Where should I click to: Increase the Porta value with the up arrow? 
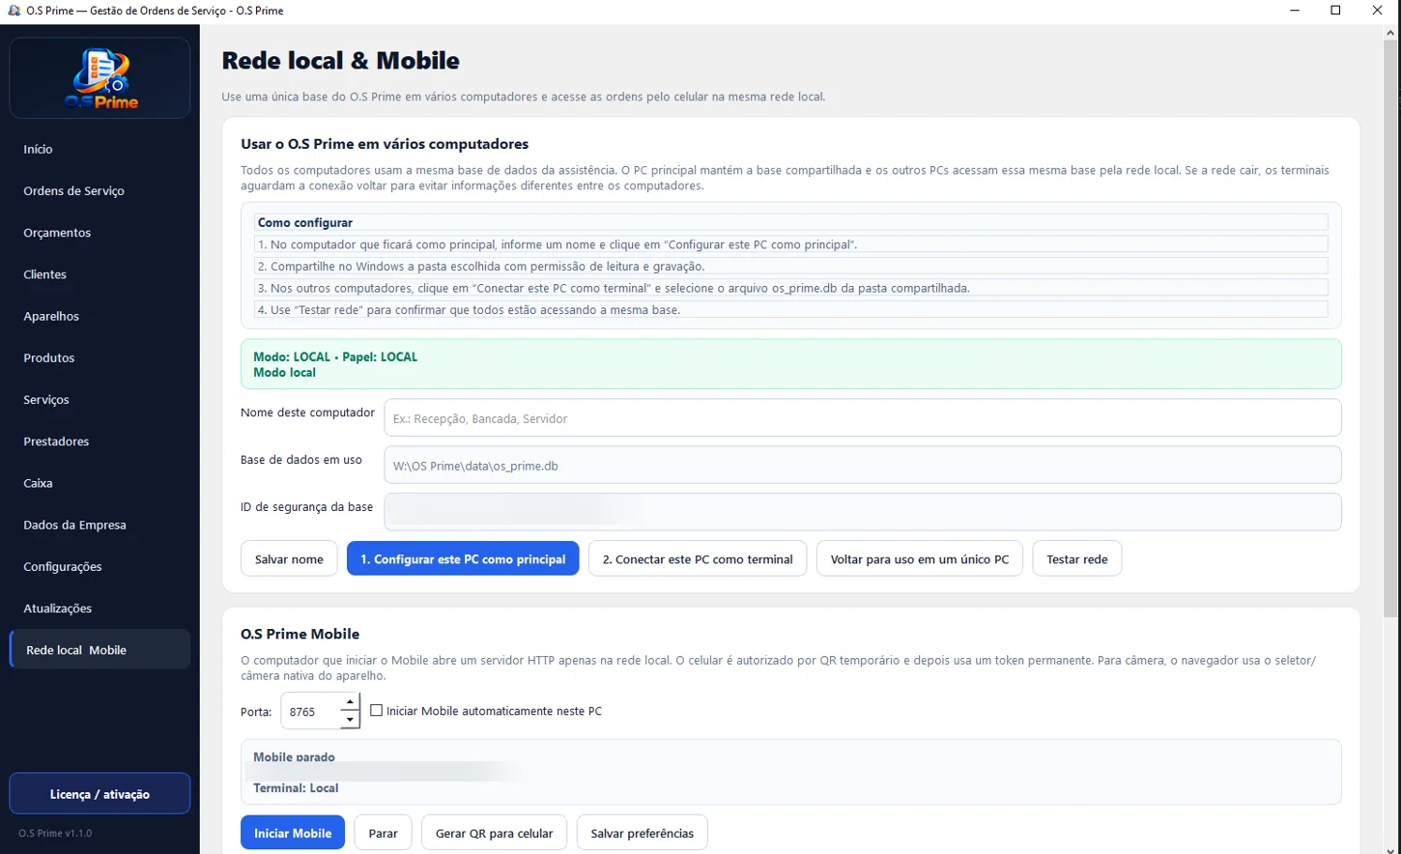pyautogui.click(x=350, y=702)
